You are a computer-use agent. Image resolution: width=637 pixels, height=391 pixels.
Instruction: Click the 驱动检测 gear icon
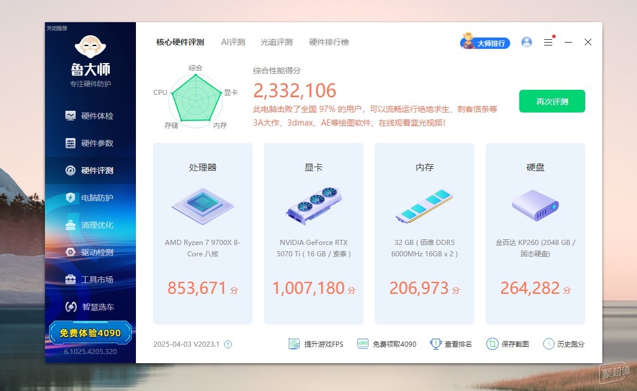click(71, 252)
